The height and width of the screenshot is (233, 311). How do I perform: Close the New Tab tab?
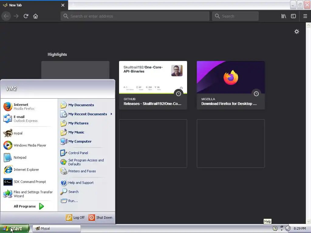(63, 5)
